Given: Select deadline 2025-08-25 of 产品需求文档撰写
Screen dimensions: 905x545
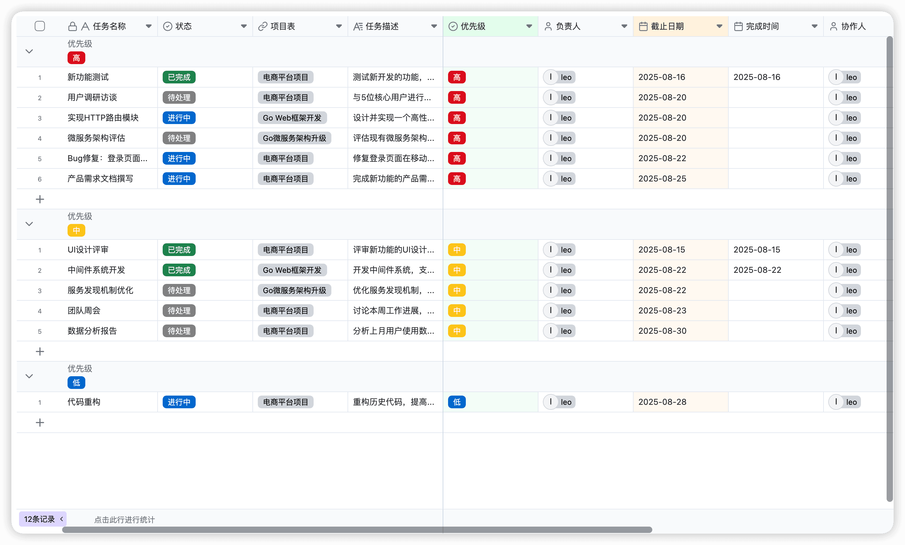Looking at the screenshot, I should click(x=680, y=179).
